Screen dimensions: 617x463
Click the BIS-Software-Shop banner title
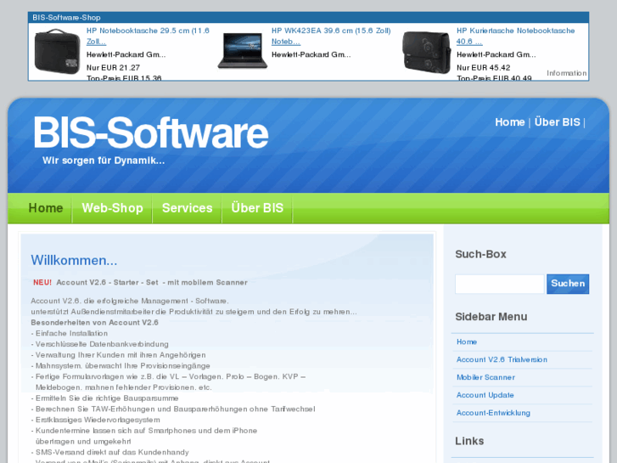[x=66, y=18]
